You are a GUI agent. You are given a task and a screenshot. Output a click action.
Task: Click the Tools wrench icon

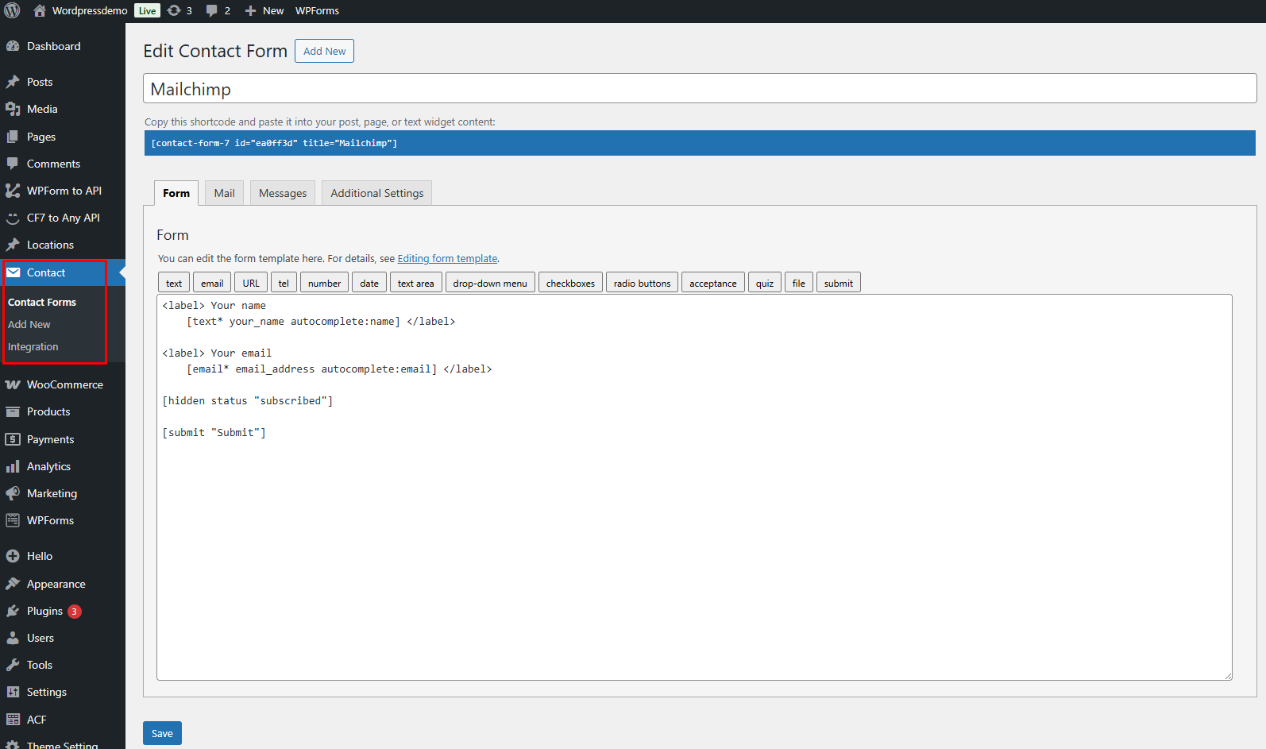(13, 665)
